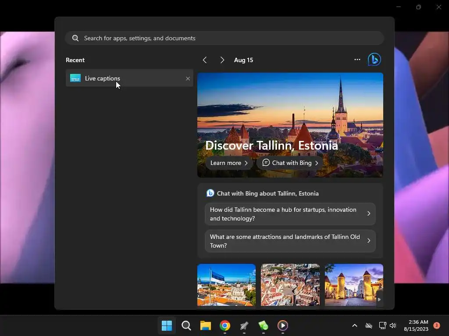449x336 pixels.
Task: Ask about attractions of Tallinn Old Town
Action: pyautogui.click(x=290, y=241)
